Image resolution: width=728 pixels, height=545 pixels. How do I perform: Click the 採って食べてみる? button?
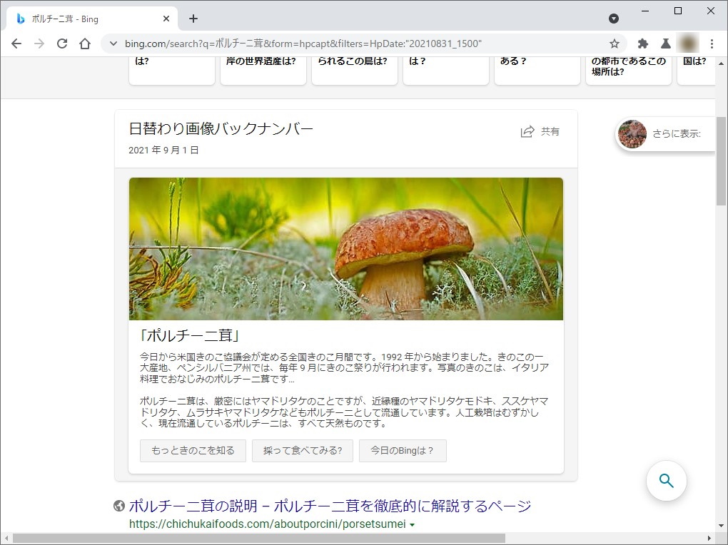[302, 451]
